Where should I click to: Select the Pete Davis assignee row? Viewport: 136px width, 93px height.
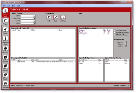[x=96, y=32]
